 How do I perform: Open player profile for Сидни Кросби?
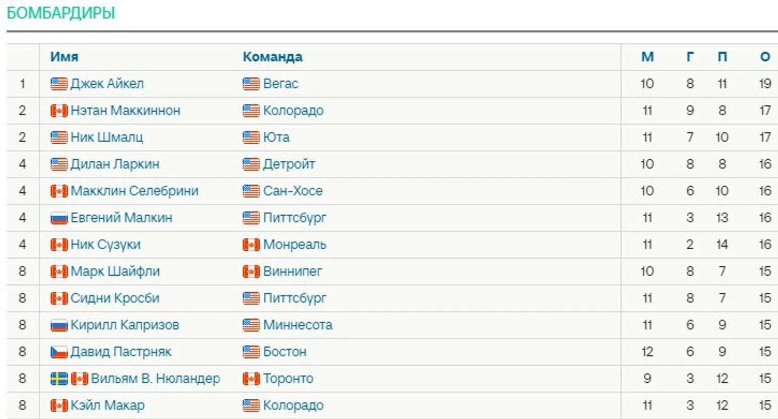coord(115,298)
